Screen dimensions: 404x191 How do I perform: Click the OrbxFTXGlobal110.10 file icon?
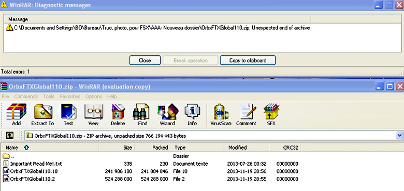(x=6, y=171)
